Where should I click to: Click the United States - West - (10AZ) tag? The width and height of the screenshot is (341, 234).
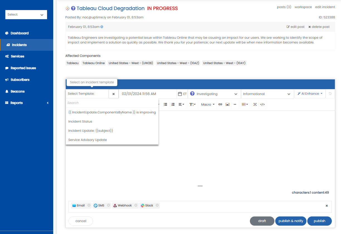click(x=178, y=63)
